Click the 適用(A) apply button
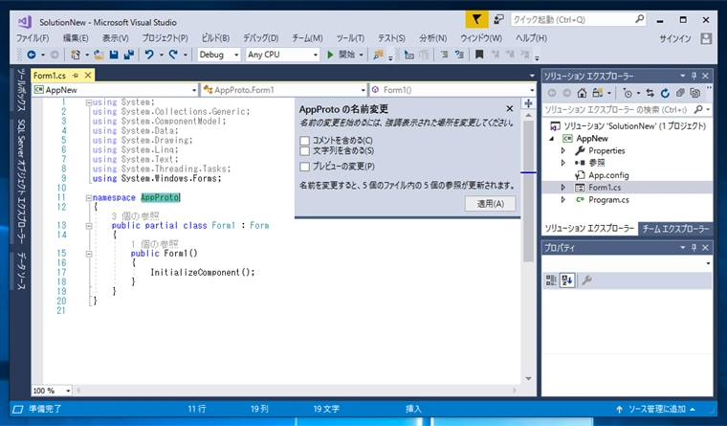 [x=490, y=203]
